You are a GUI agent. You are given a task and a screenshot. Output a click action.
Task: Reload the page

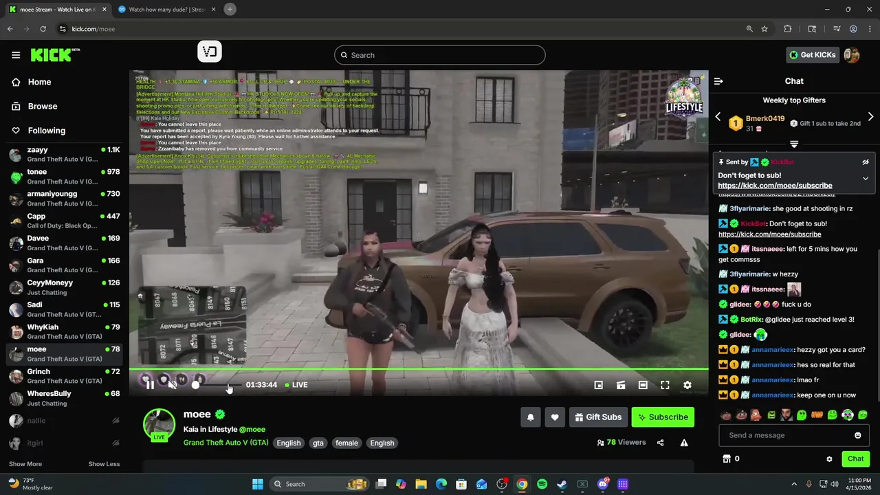[x=43, y=29]
